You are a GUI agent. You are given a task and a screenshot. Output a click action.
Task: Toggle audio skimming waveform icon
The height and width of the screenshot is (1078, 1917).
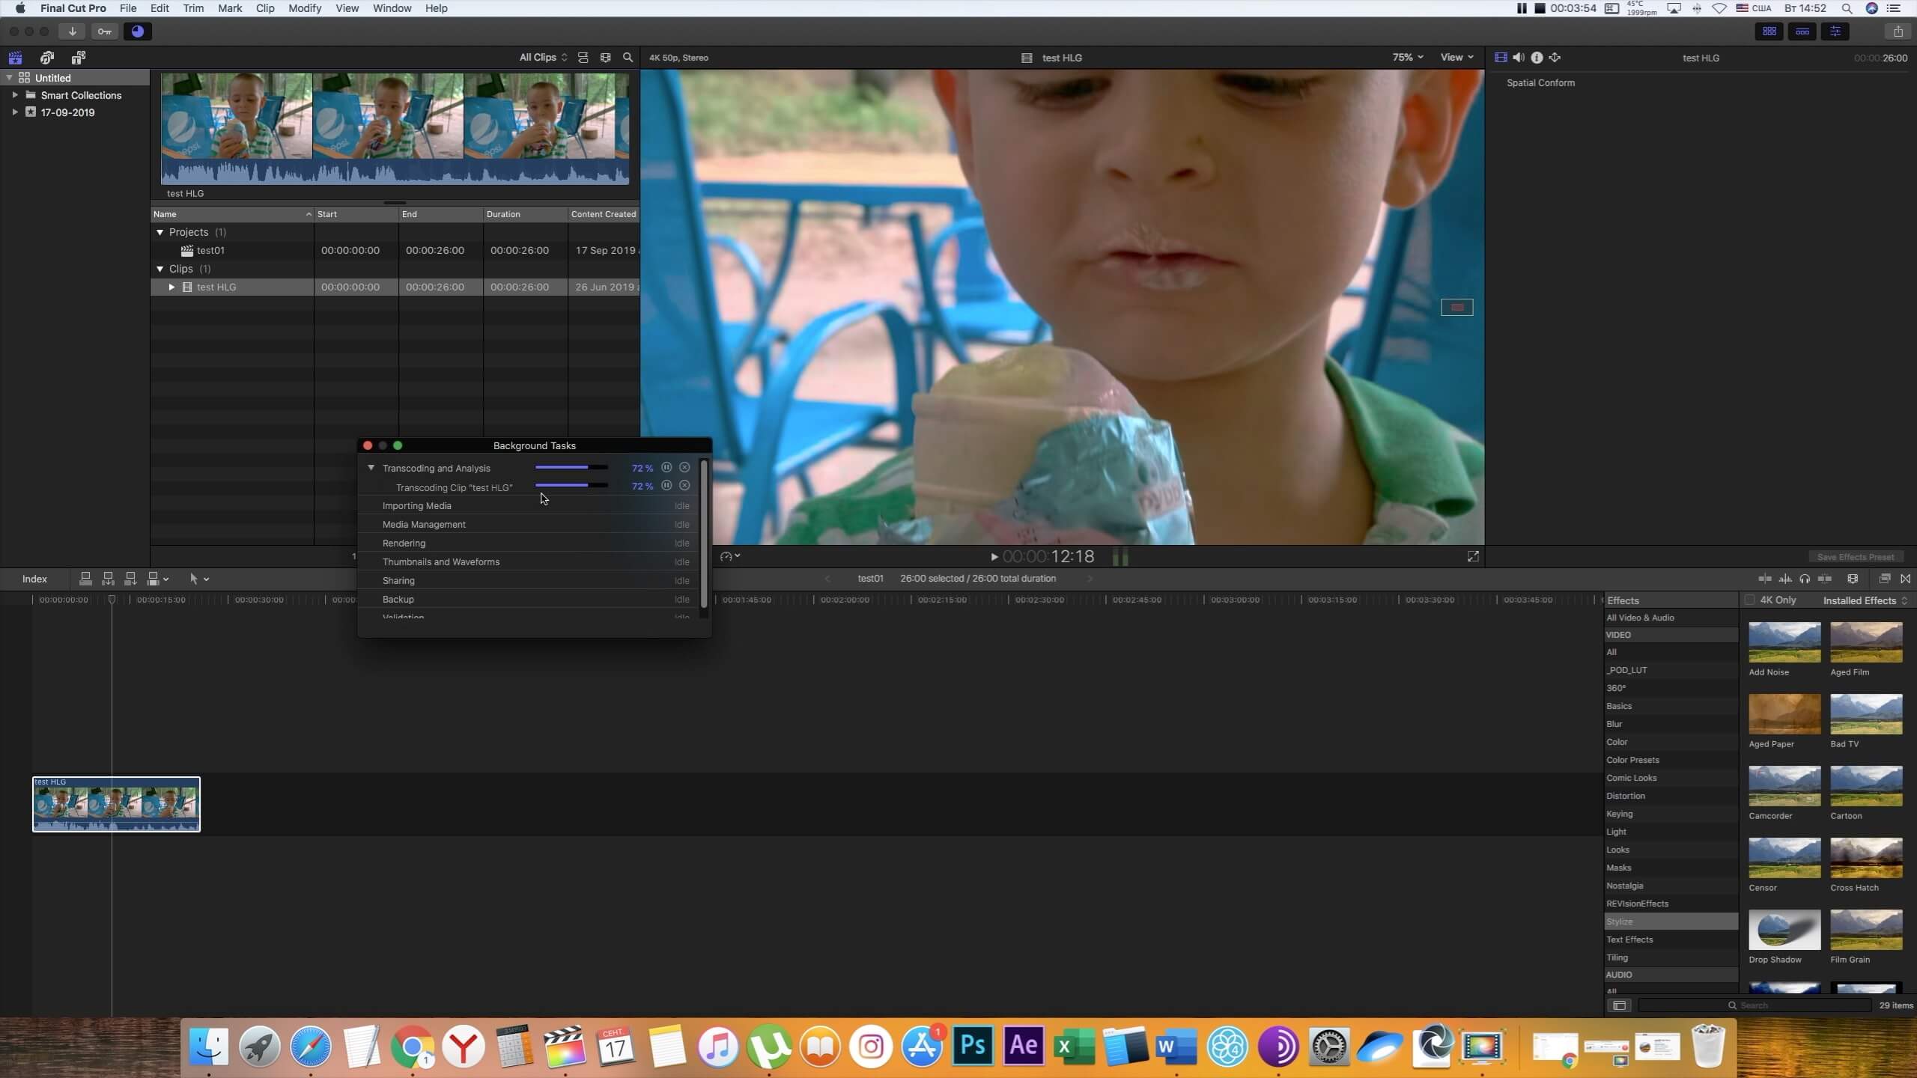[1785, 579]
